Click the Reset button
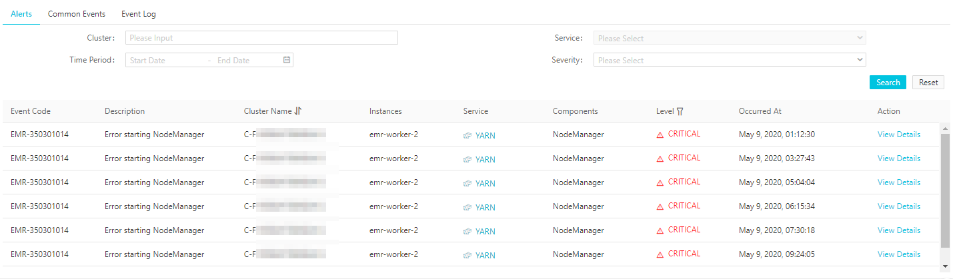 928,83
